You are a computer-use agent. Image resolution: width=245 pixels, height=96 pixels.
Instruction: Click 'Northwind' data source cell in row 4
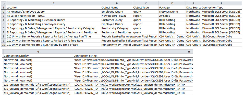(x=193, y=20)
